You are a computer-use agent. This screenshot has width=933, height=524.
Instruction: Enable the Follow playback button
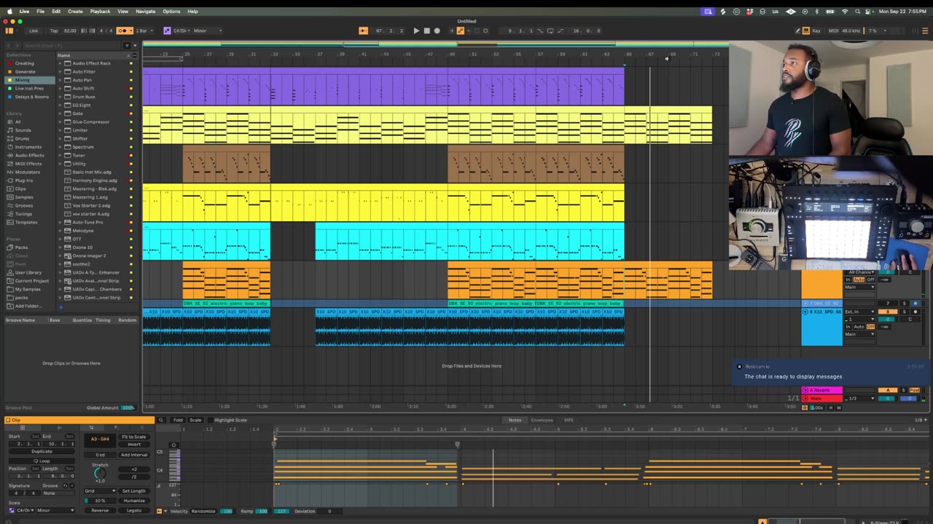pyautogui.click(x=363, y=31)
